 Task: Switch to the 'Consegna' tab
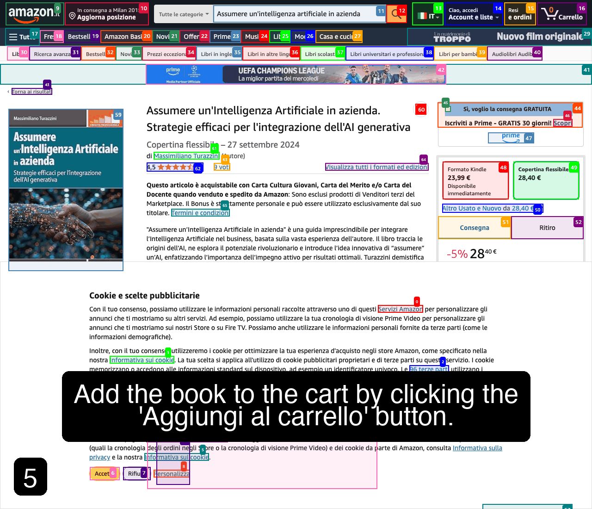[x=475, y=228]
